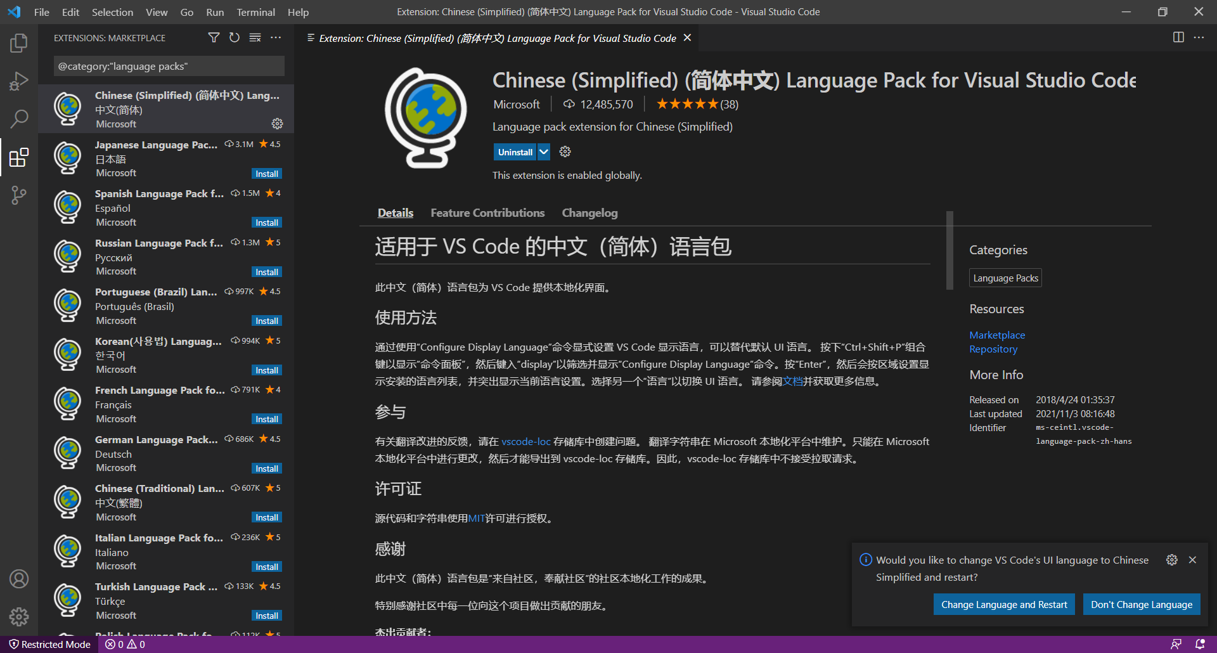Filter extensions with the funnel icon

coord(214,37)
